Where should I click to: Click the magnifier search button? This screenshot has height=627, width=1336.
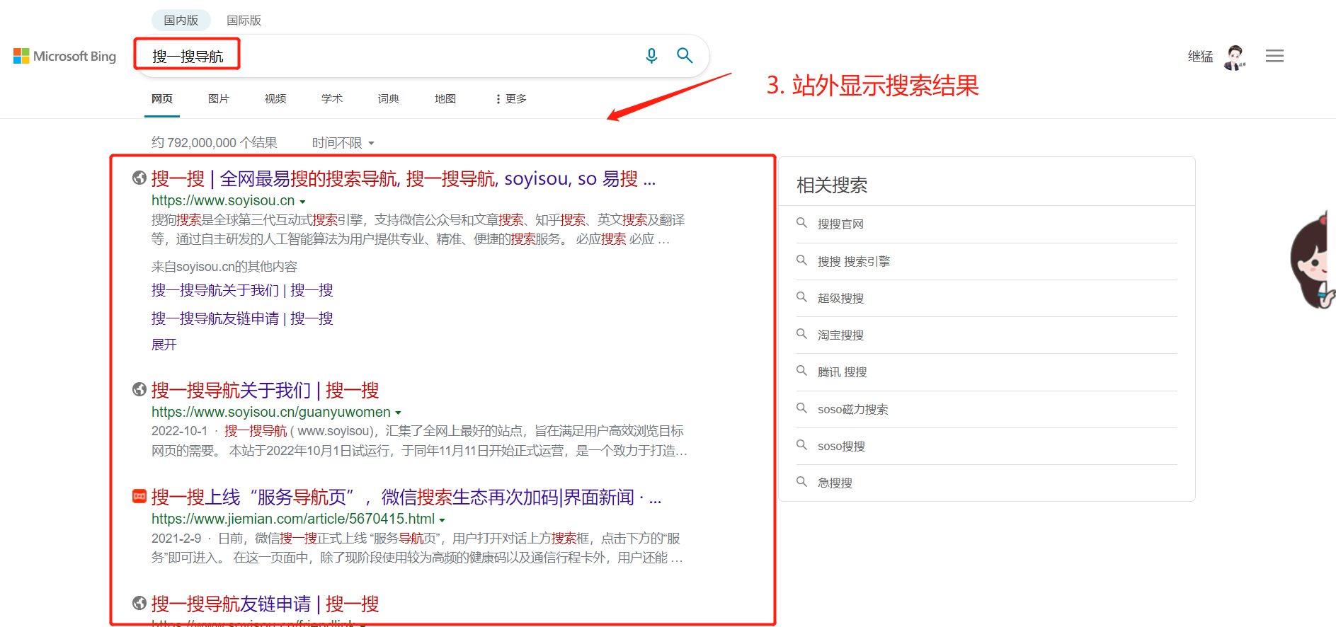tap(685, 55)
